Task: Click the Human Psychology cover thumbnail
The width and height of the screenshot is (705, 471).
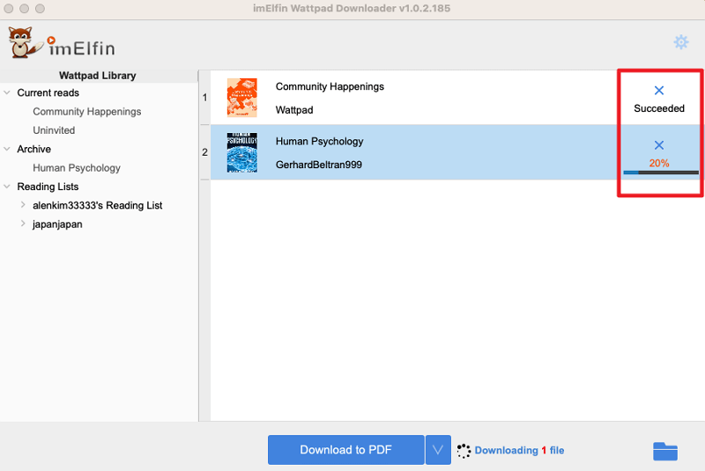Action: pyautogui.click(x=241, y=152)
